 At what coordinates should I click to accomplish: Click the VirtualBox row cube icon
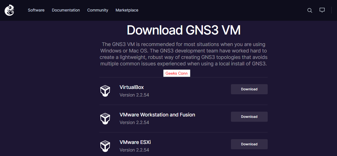105,91
